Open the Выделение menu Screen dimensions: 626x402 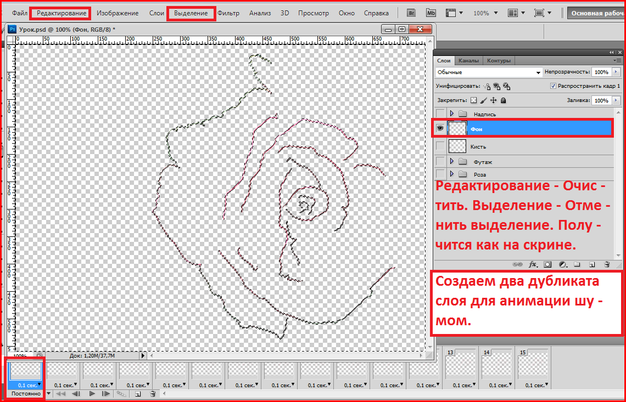(191, 13)
